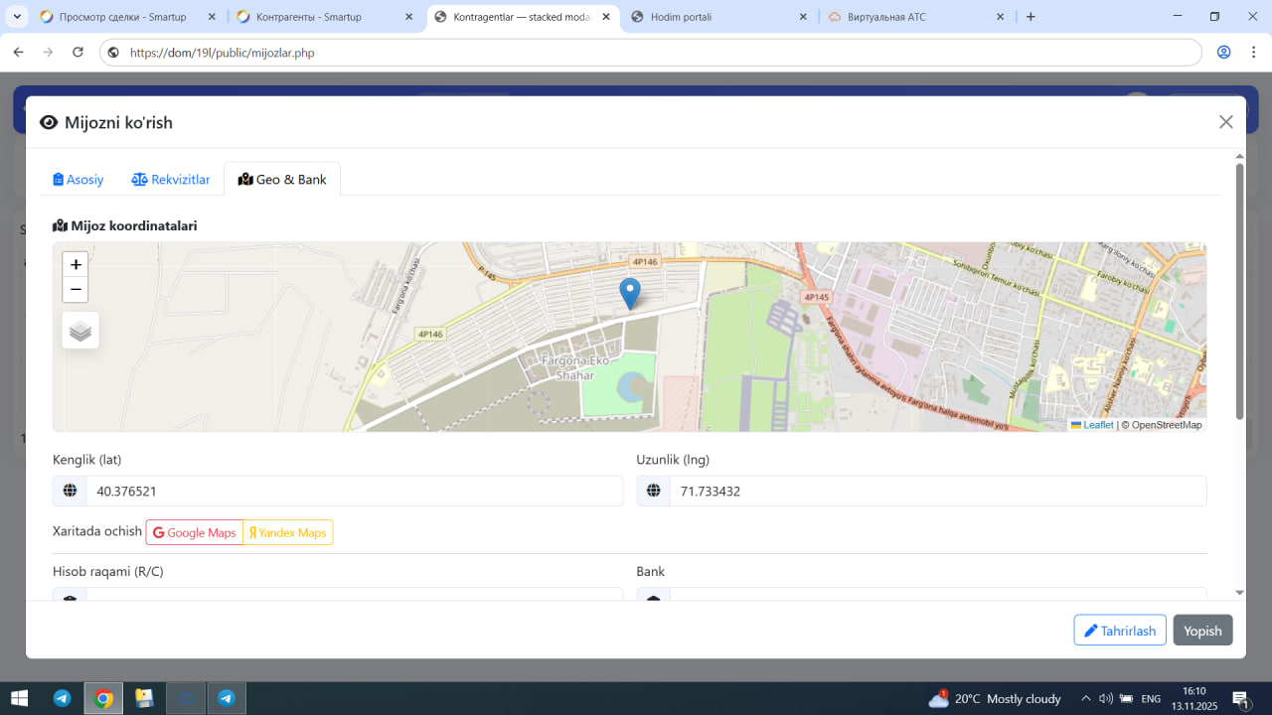Open Chrome from the taskbar
The height and width of the screenshot is (715, 1272).
103,698
